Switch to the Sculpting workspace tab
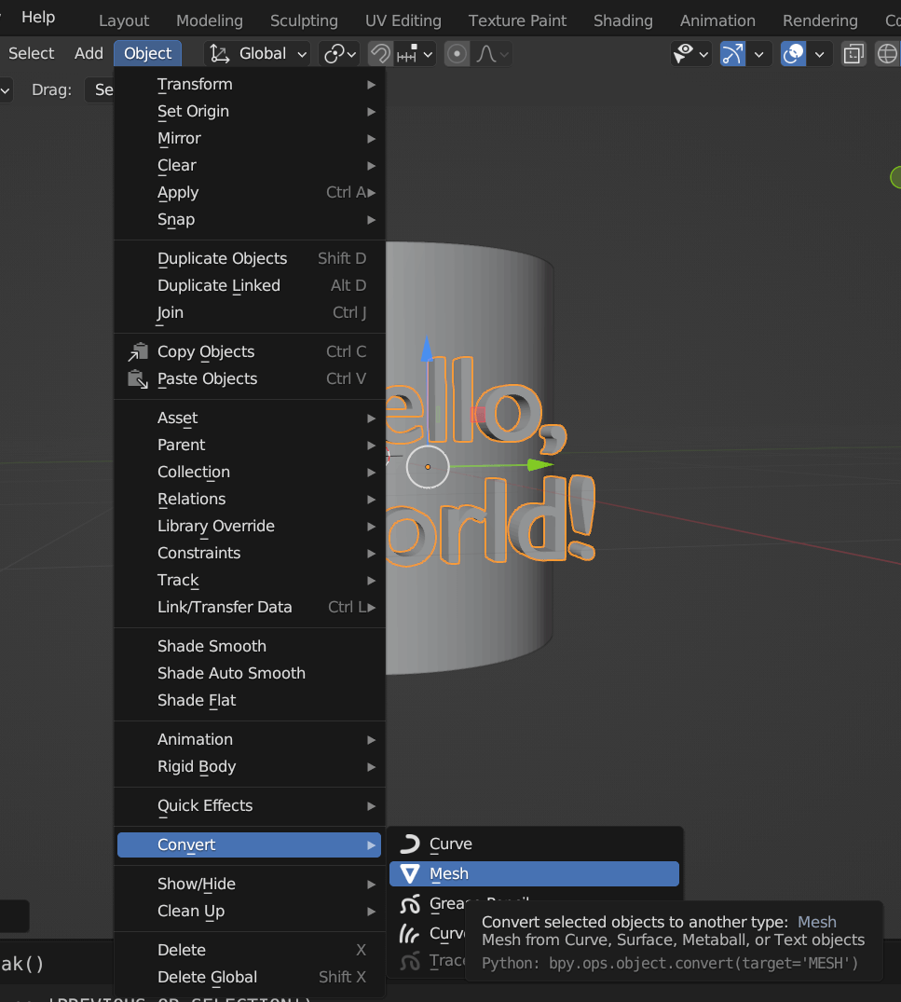The width and height of the screenshot is (901, 1002). pyautogui.click(x=304, y=21)
